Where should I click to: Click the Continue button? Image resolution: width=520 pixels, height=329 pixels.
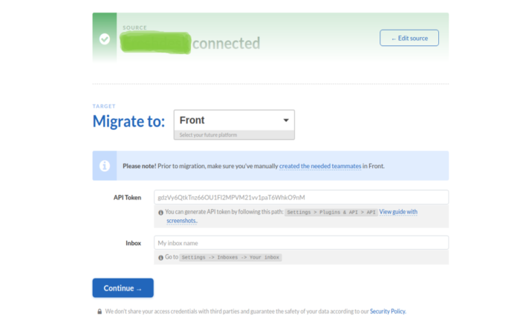coord(123,288)
